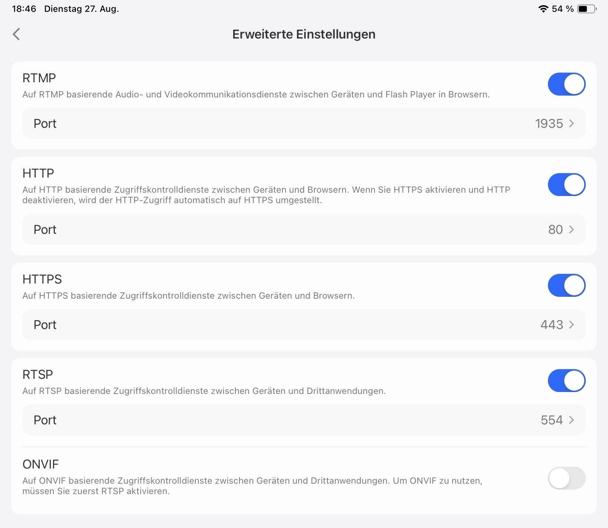608x528 pixels.
Task: Tap the 18:46 clock in status bar
Action: tap(24, 9)
